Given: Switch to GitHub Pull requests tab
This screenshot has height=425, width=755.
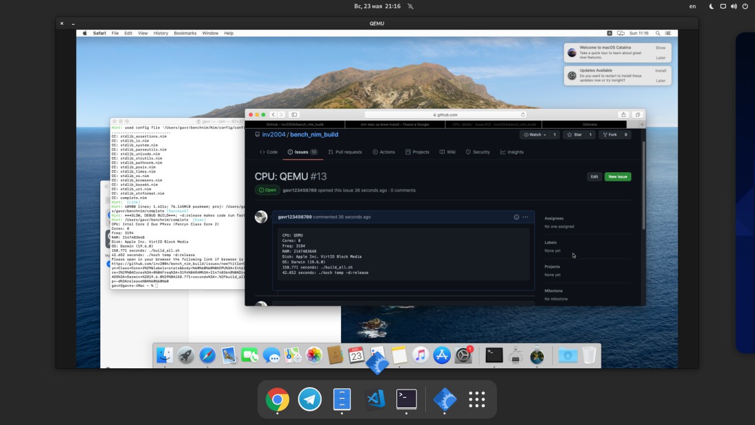Looking at the screenshot, I should pos(345,152).
